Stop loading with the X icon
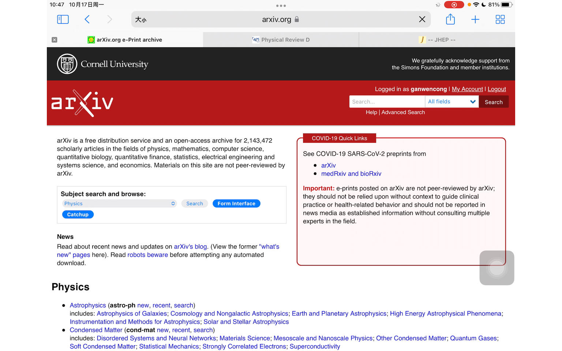 click(x=422, y=19)
